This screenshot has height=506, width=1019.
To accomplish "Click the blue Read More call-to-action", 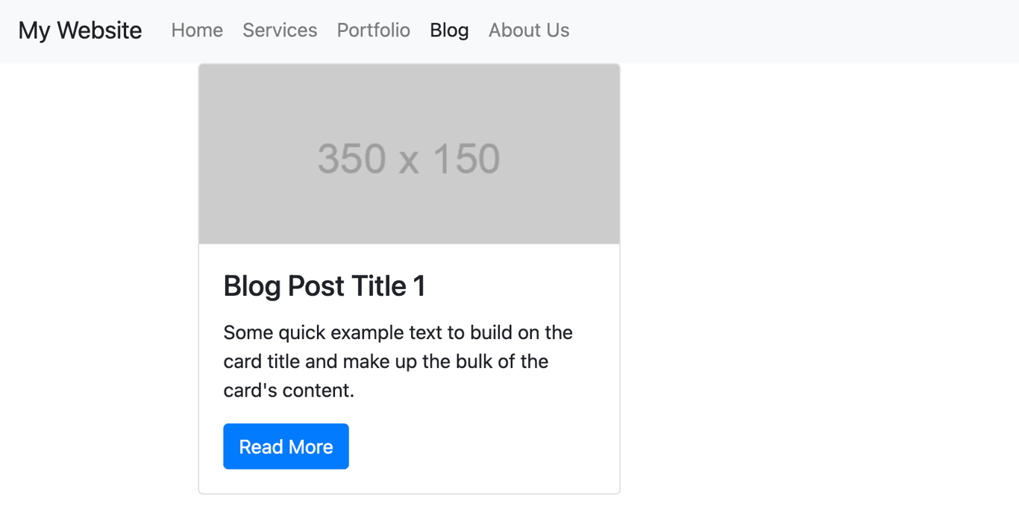I will click(x=286, y=446).
